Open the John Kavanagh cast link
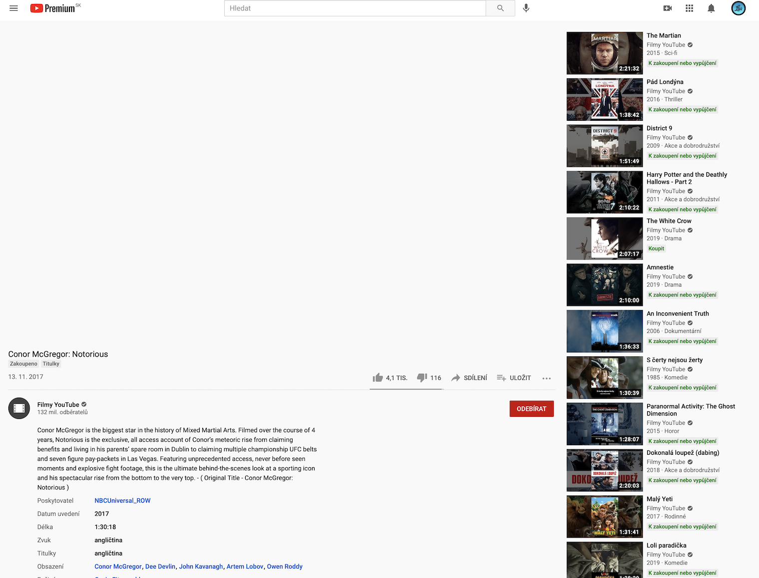The height and width of the screenshot is (578, 759). (201, 567)
